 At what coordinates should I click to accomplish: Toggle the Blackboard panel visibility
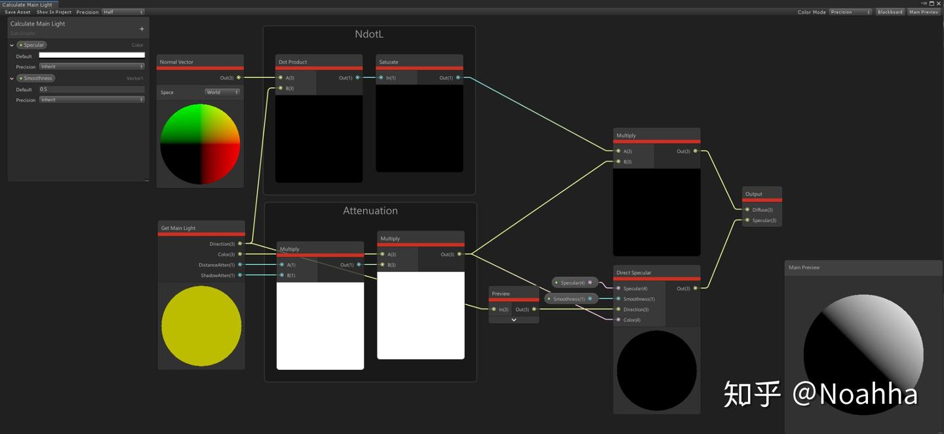[x=890, y=11]
